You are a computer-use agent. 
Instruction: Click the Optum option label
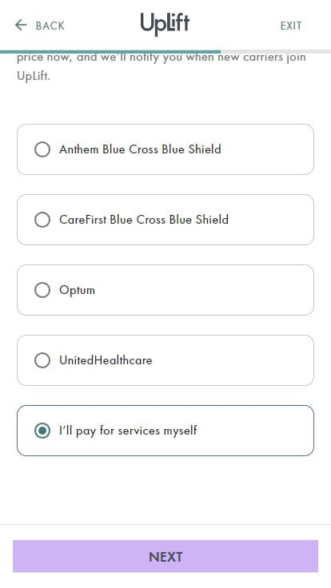pos(77,290)
